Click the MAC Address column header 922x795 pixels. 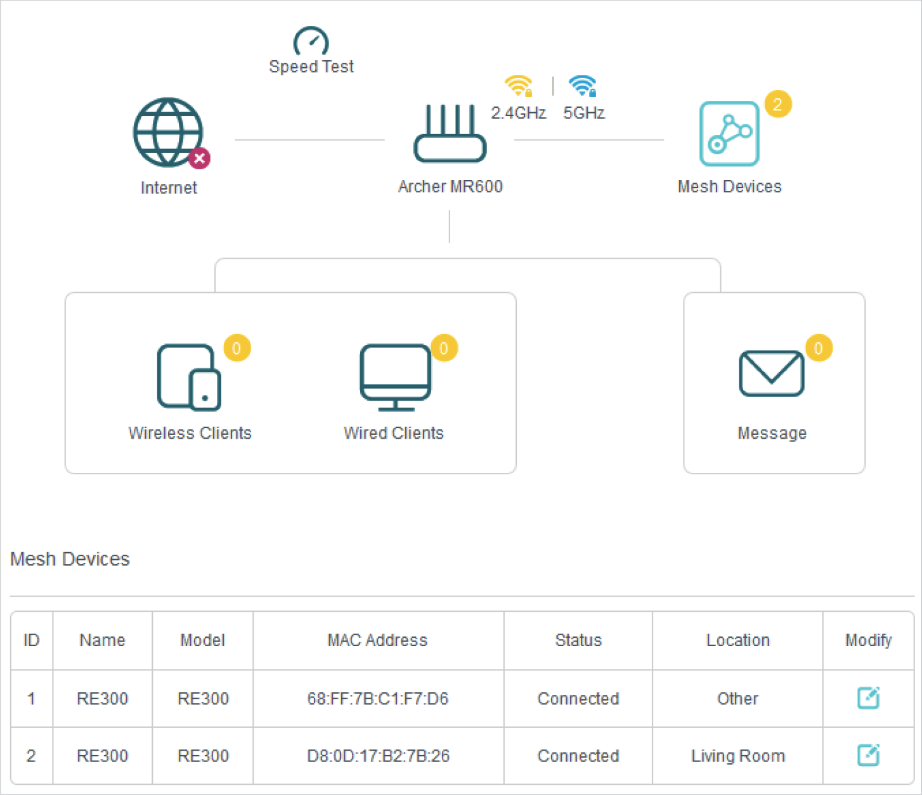pos(377,640)
